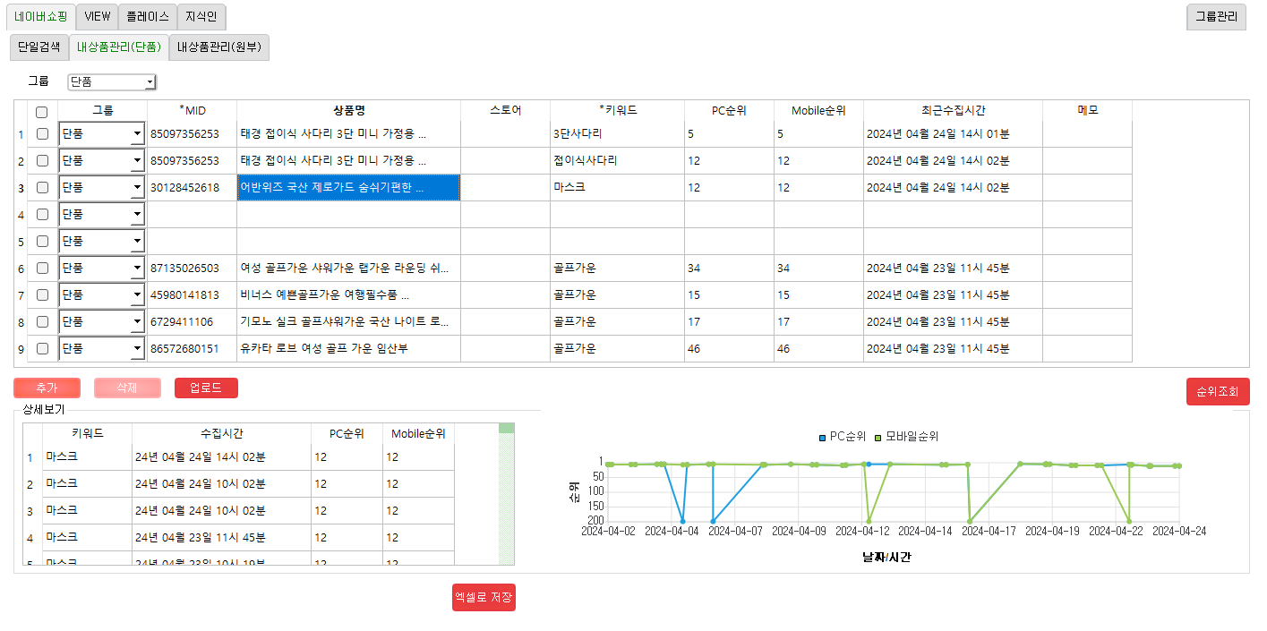The image size is (1267, 631).
Task: Tick the checkbox for row 6
Action: 41,269
